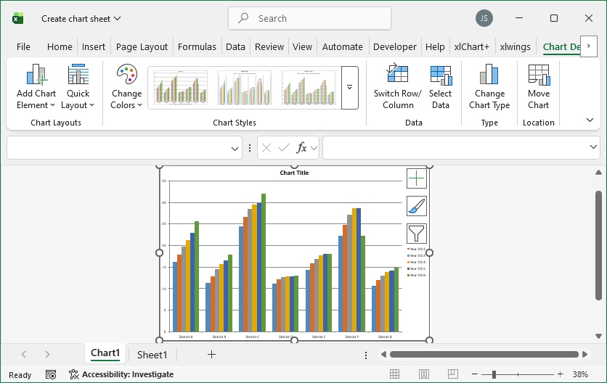Click the sheet tab bar options dots
Image resolution: width=607 pixels, height=383 pixels.
point(366,355)
